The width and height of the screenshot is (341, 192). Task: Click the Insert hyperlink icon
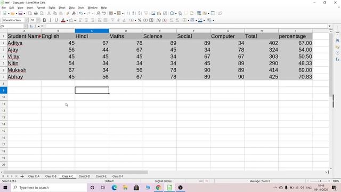[180, 13]
